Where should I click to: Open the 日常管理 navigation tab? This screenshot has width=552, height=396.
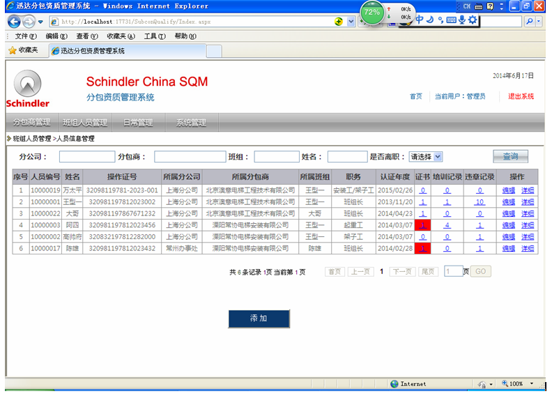[139, 123]
